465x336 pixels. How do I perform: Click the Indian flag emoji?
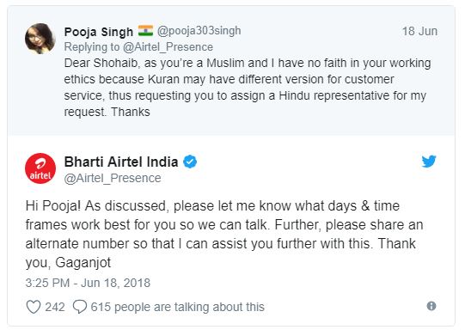pos(145,31)
